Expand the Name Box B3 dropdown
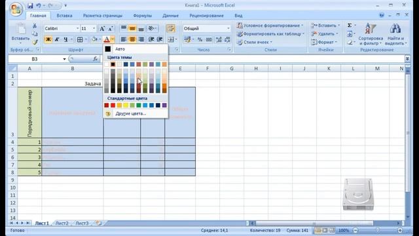Image resolution: width=419 pixels, height=236 pixels. (x=64, y=59)
